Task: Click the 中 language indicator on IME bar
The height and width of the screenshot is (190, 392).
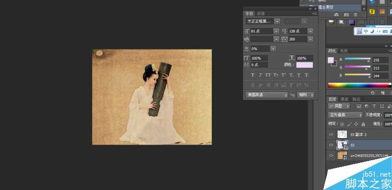Action: pos(366,31)
